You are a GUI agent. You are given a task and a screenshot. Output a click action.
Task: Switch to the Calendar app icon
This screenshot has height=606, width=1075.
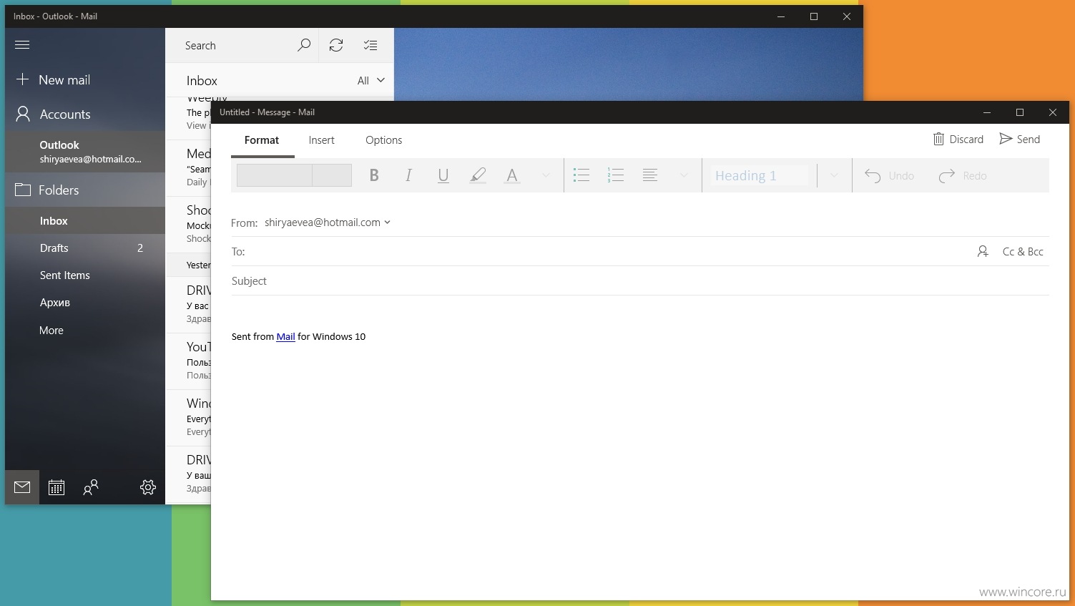pyautogui.click(x=57, y=487)
